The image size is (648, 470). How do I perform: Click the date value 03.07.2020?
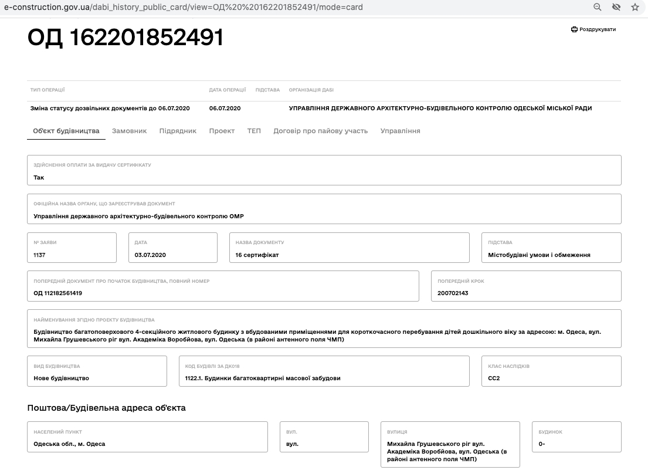[x=150, y=255]
